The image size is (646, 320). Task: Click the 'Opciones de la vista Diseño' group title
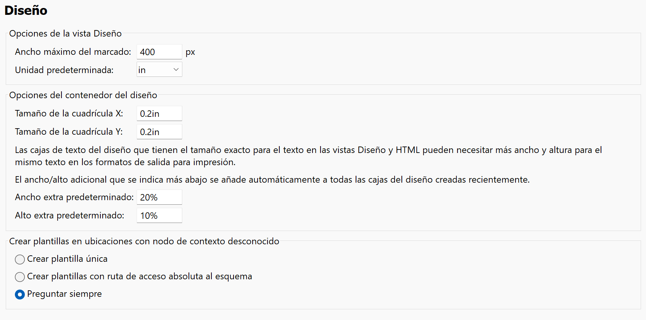click(65, 33)
